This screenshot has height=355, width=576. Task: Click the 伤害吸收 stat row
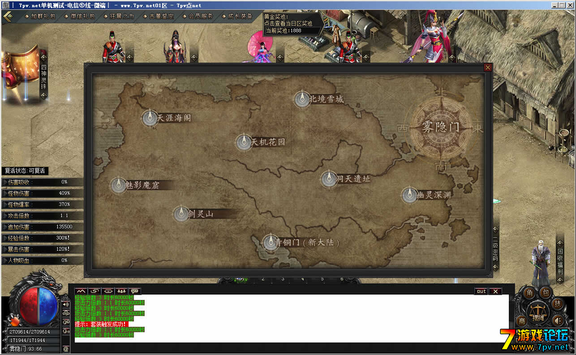coord(42,182)
